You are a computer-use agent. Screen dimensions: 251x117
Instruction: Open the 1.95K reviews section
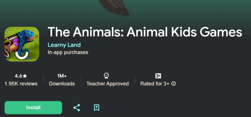pos(21,84)
